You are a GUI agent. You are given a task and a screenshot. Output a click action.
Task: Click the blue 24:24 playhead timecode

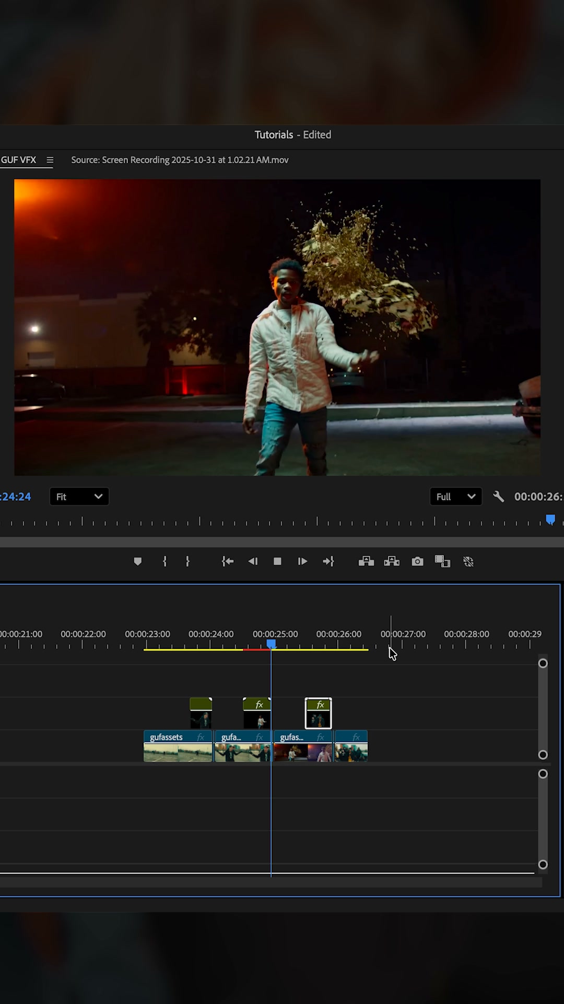16,497
